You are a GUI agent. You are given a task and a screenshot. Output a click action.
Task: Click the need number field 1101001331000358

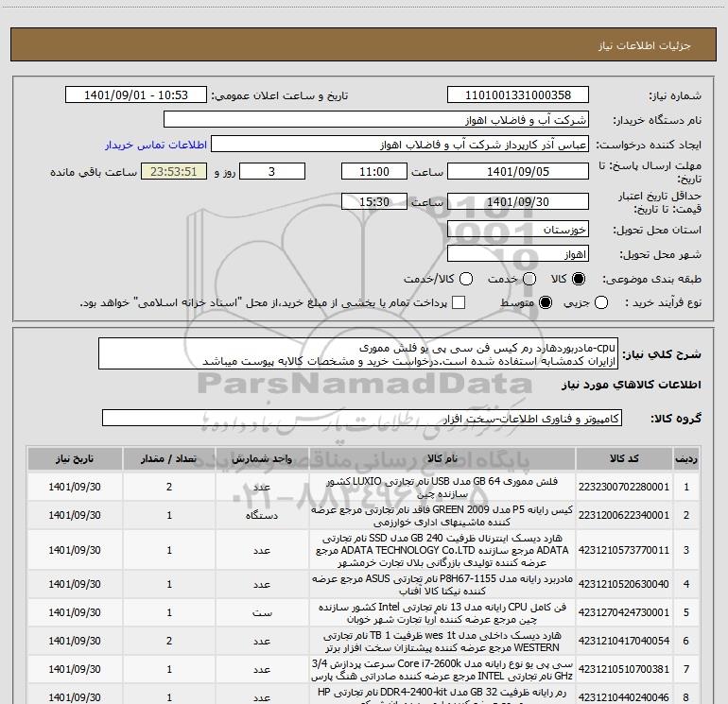coord(518,94)
